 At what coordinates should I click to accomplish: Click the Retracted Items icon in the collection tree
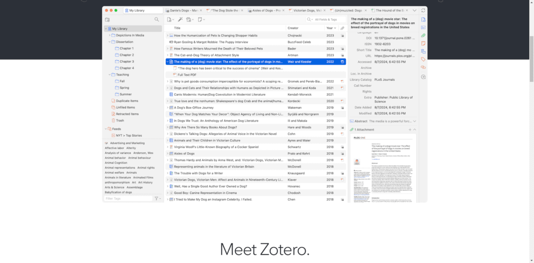pyautogui.click(x=113, y=114)
